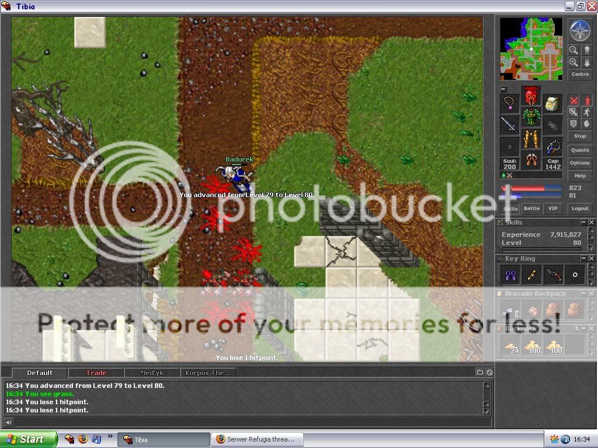Click the level progress bar in Skills
Viewport: 598px width, 448px height.
coord(541,249)
